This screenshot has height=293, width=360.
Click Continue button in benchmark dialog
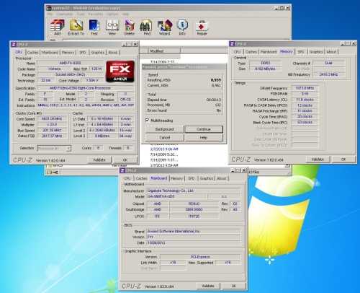204,129
